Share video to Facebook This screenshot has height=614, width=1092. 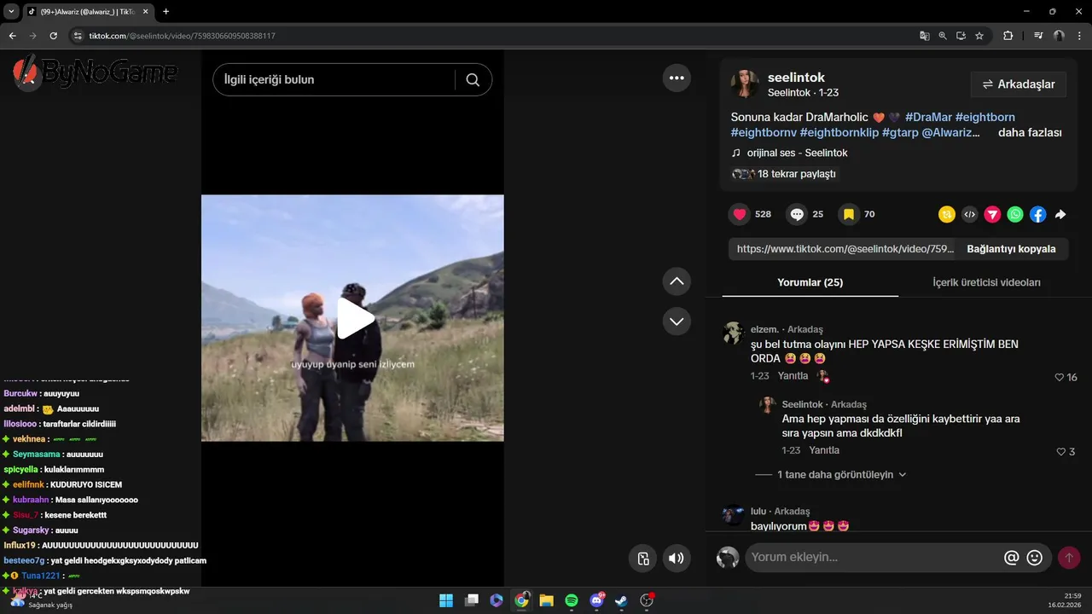(1037, 215)
